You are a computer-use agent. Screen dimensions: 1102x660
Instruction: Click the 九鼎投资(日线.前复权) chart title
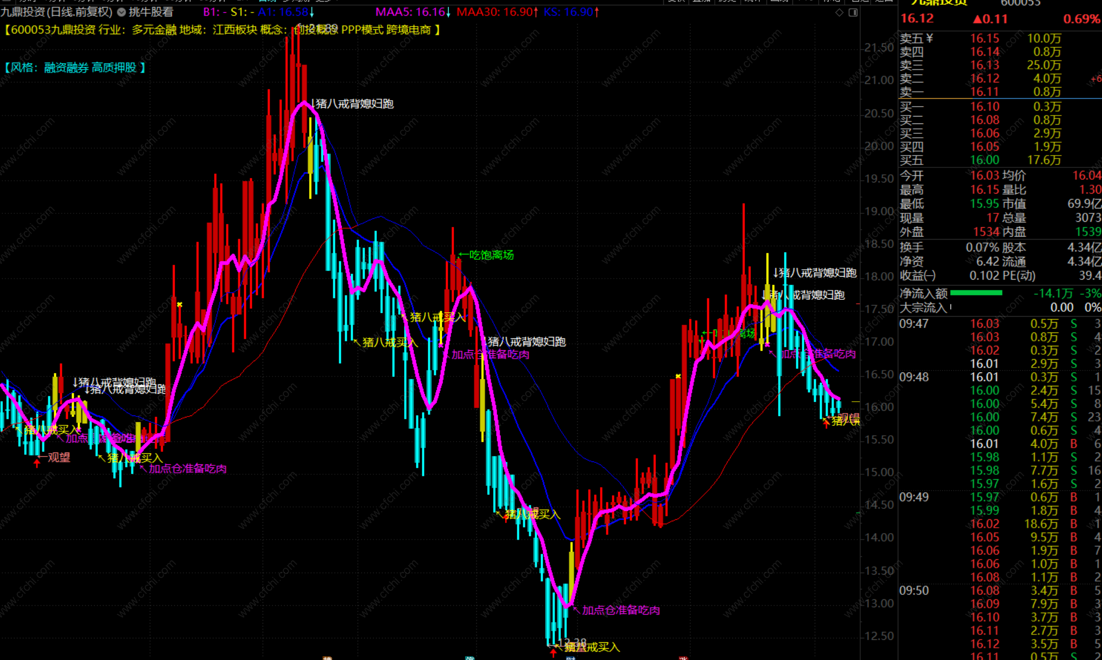56,12
